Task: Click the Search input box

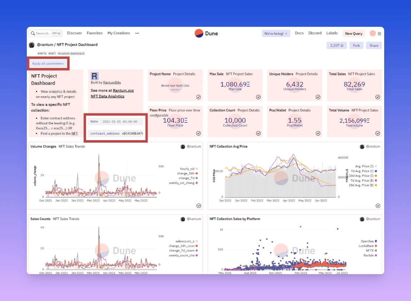Action: click(46, 33)
